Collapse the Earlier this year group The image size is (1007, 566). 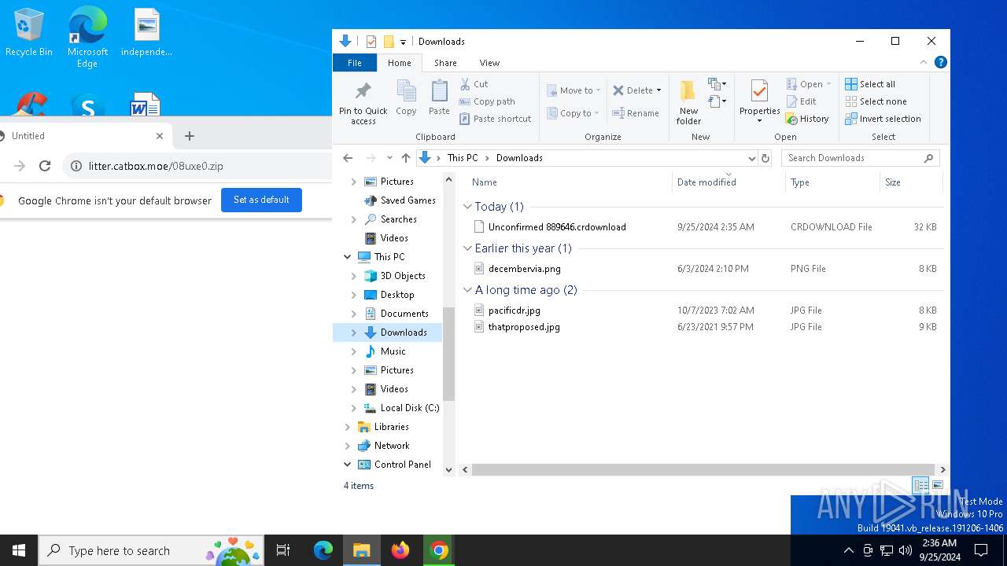[467, 248]
